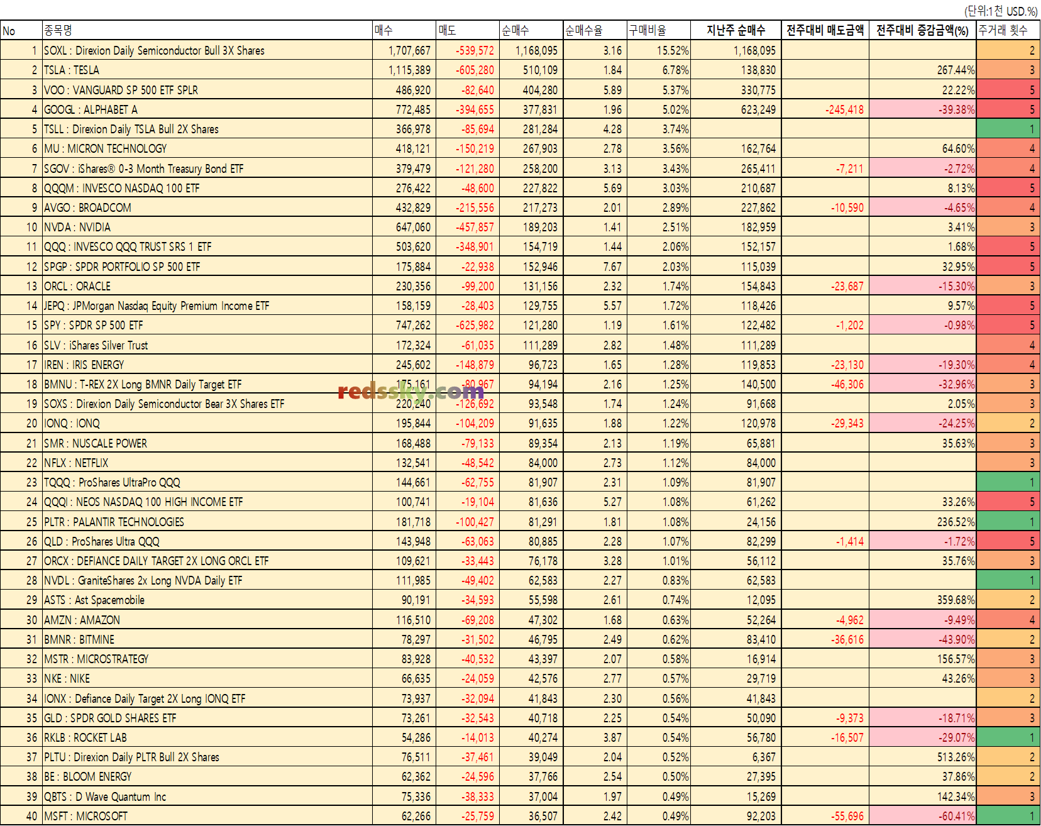
Task: Select the GOOGL : ALPHABET A cell
Action: tap(207, 109)
